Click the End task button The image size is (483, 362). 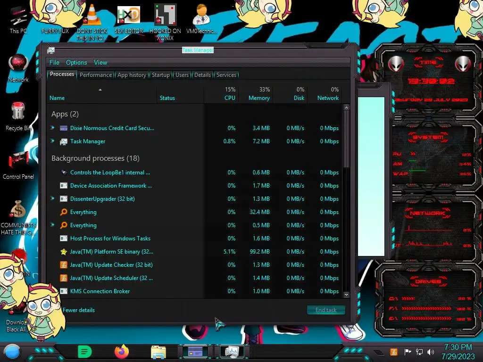pos(326,310)
